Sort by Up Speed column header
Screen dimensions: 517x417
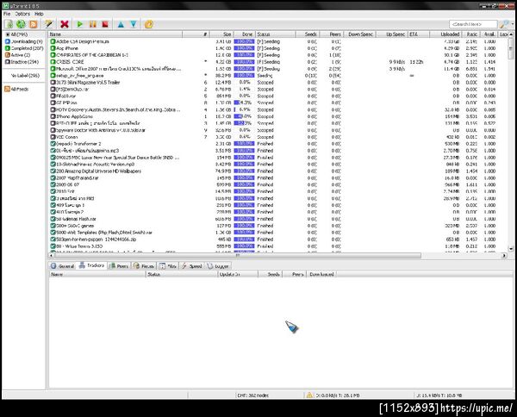pos(392,34)
